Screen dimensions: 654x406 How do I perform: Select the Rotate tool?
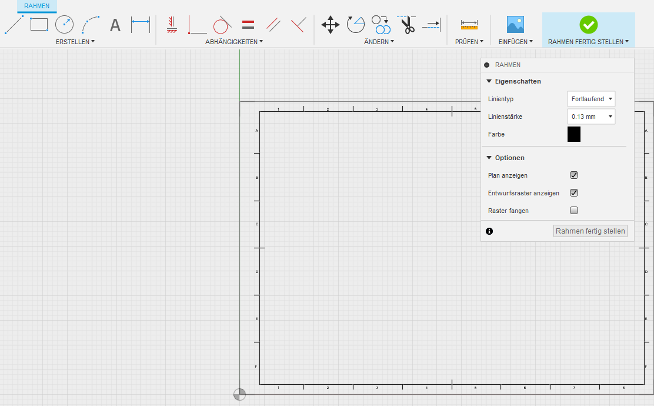pyautogui.click(x=356, y=25)
